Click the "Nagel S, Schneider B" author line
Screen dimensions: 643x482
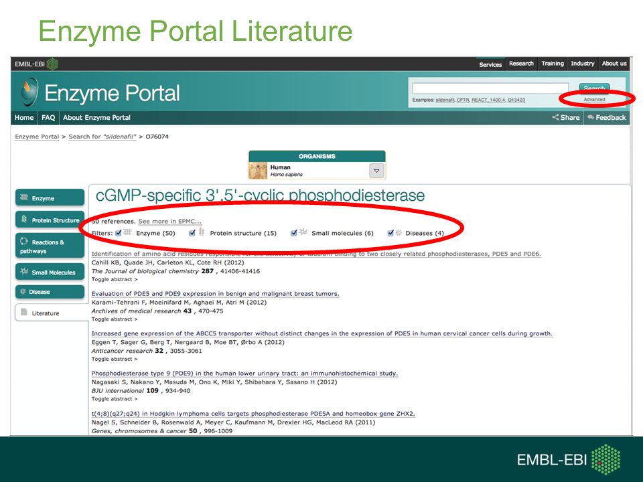click(233, 422)
